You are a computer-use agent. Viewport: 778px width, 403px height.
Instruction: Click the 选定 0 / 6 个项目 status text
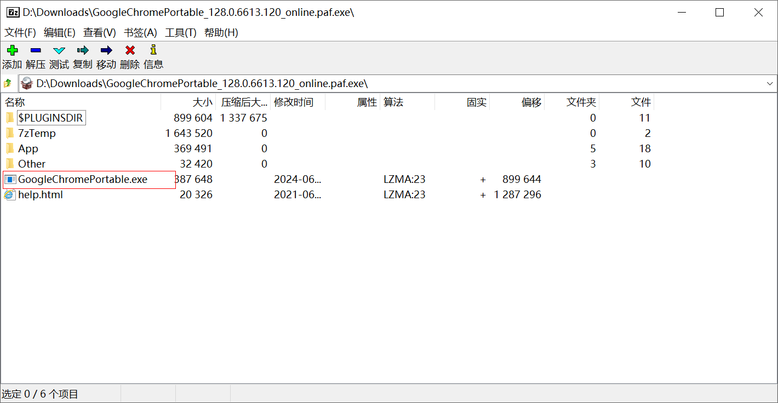pyautogui.click(x=40, y=394)
